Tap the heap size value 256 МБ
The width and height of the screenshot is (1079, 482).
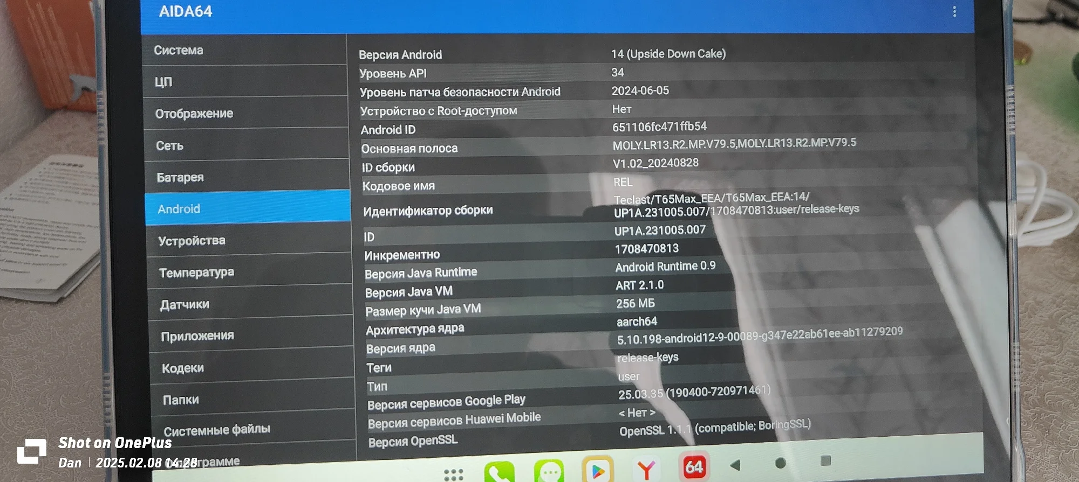coord(636,303)
